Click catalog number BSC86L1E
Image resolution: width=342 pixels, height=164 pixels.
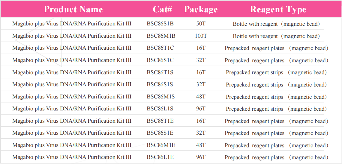click(160, 157)
